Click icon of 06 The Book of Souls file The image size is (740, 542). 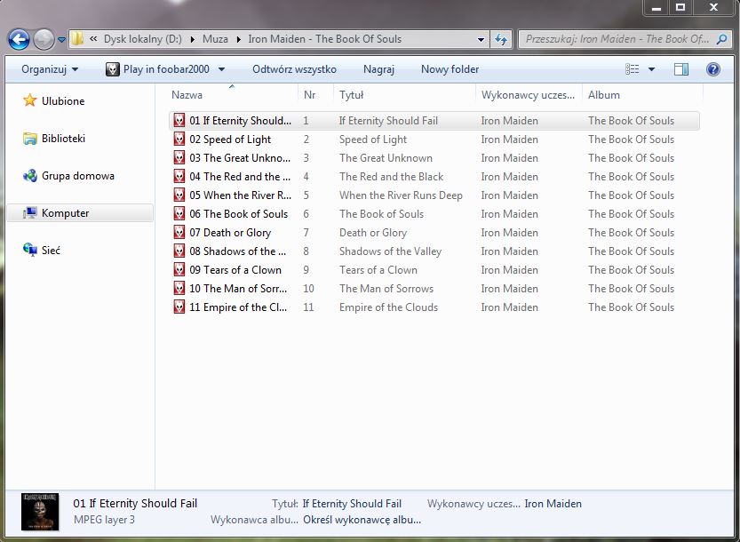click(179, 213)
